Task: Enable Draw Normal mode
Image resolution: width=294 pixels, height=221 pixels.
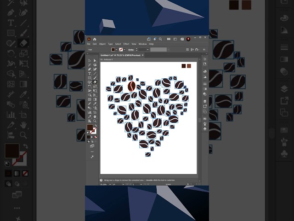Action: [89, 141]
